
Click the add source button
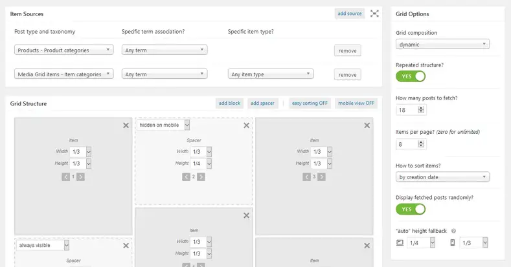coord(350,14)
